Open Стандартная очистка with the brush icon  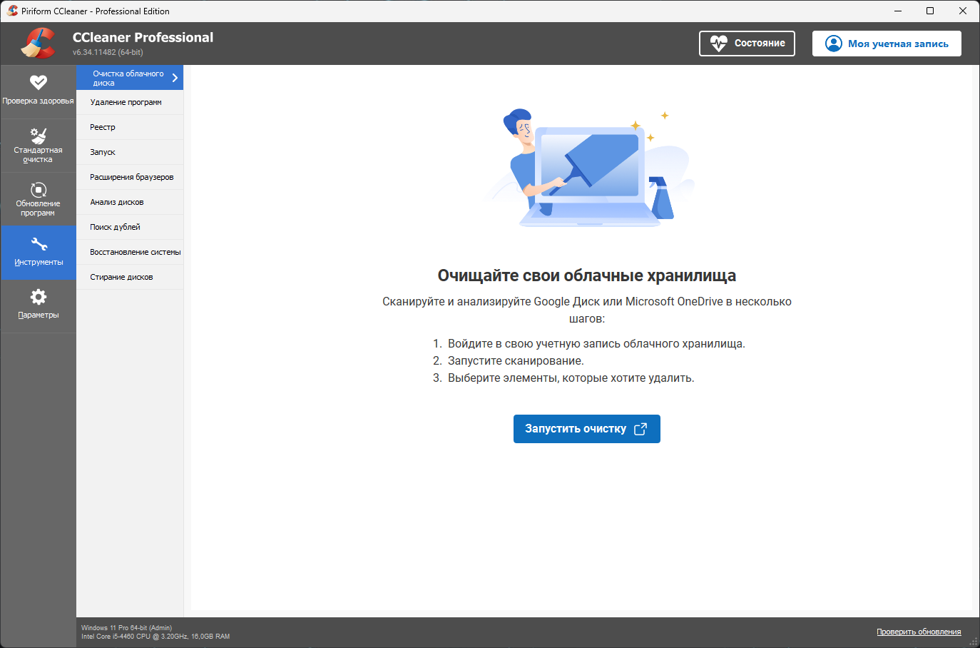click(x=39, y=135)
